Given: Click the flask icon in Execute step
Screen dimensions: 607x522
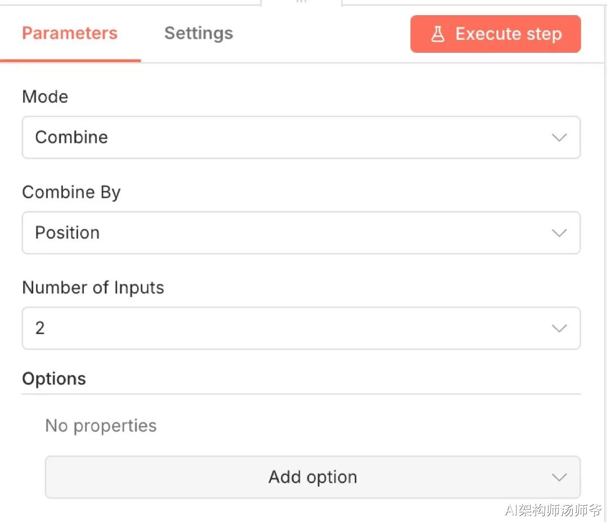Looking at the screenshot, I should [x=438, y=34].
